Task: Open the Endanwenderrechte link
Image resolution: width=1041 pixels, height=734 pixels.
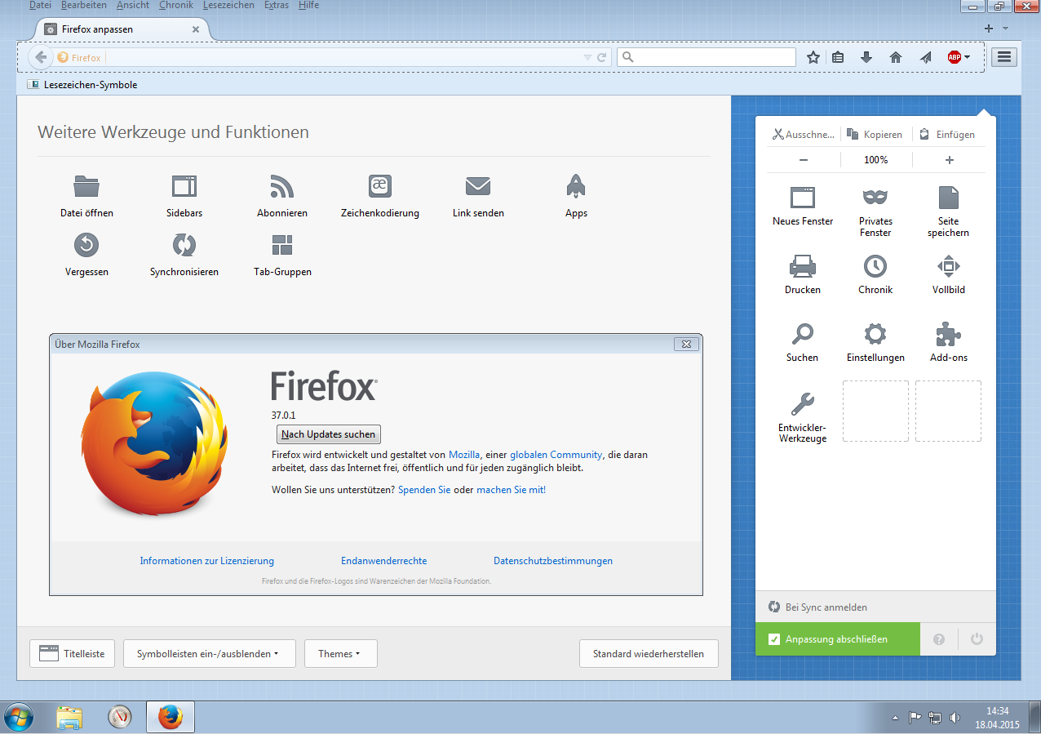Action: pyautogui.click(x=384, y=561)
